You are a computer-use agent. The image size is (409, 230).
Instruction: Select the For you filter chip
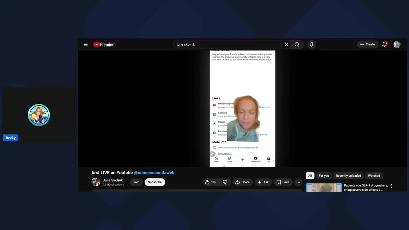(x=324, y=176)
